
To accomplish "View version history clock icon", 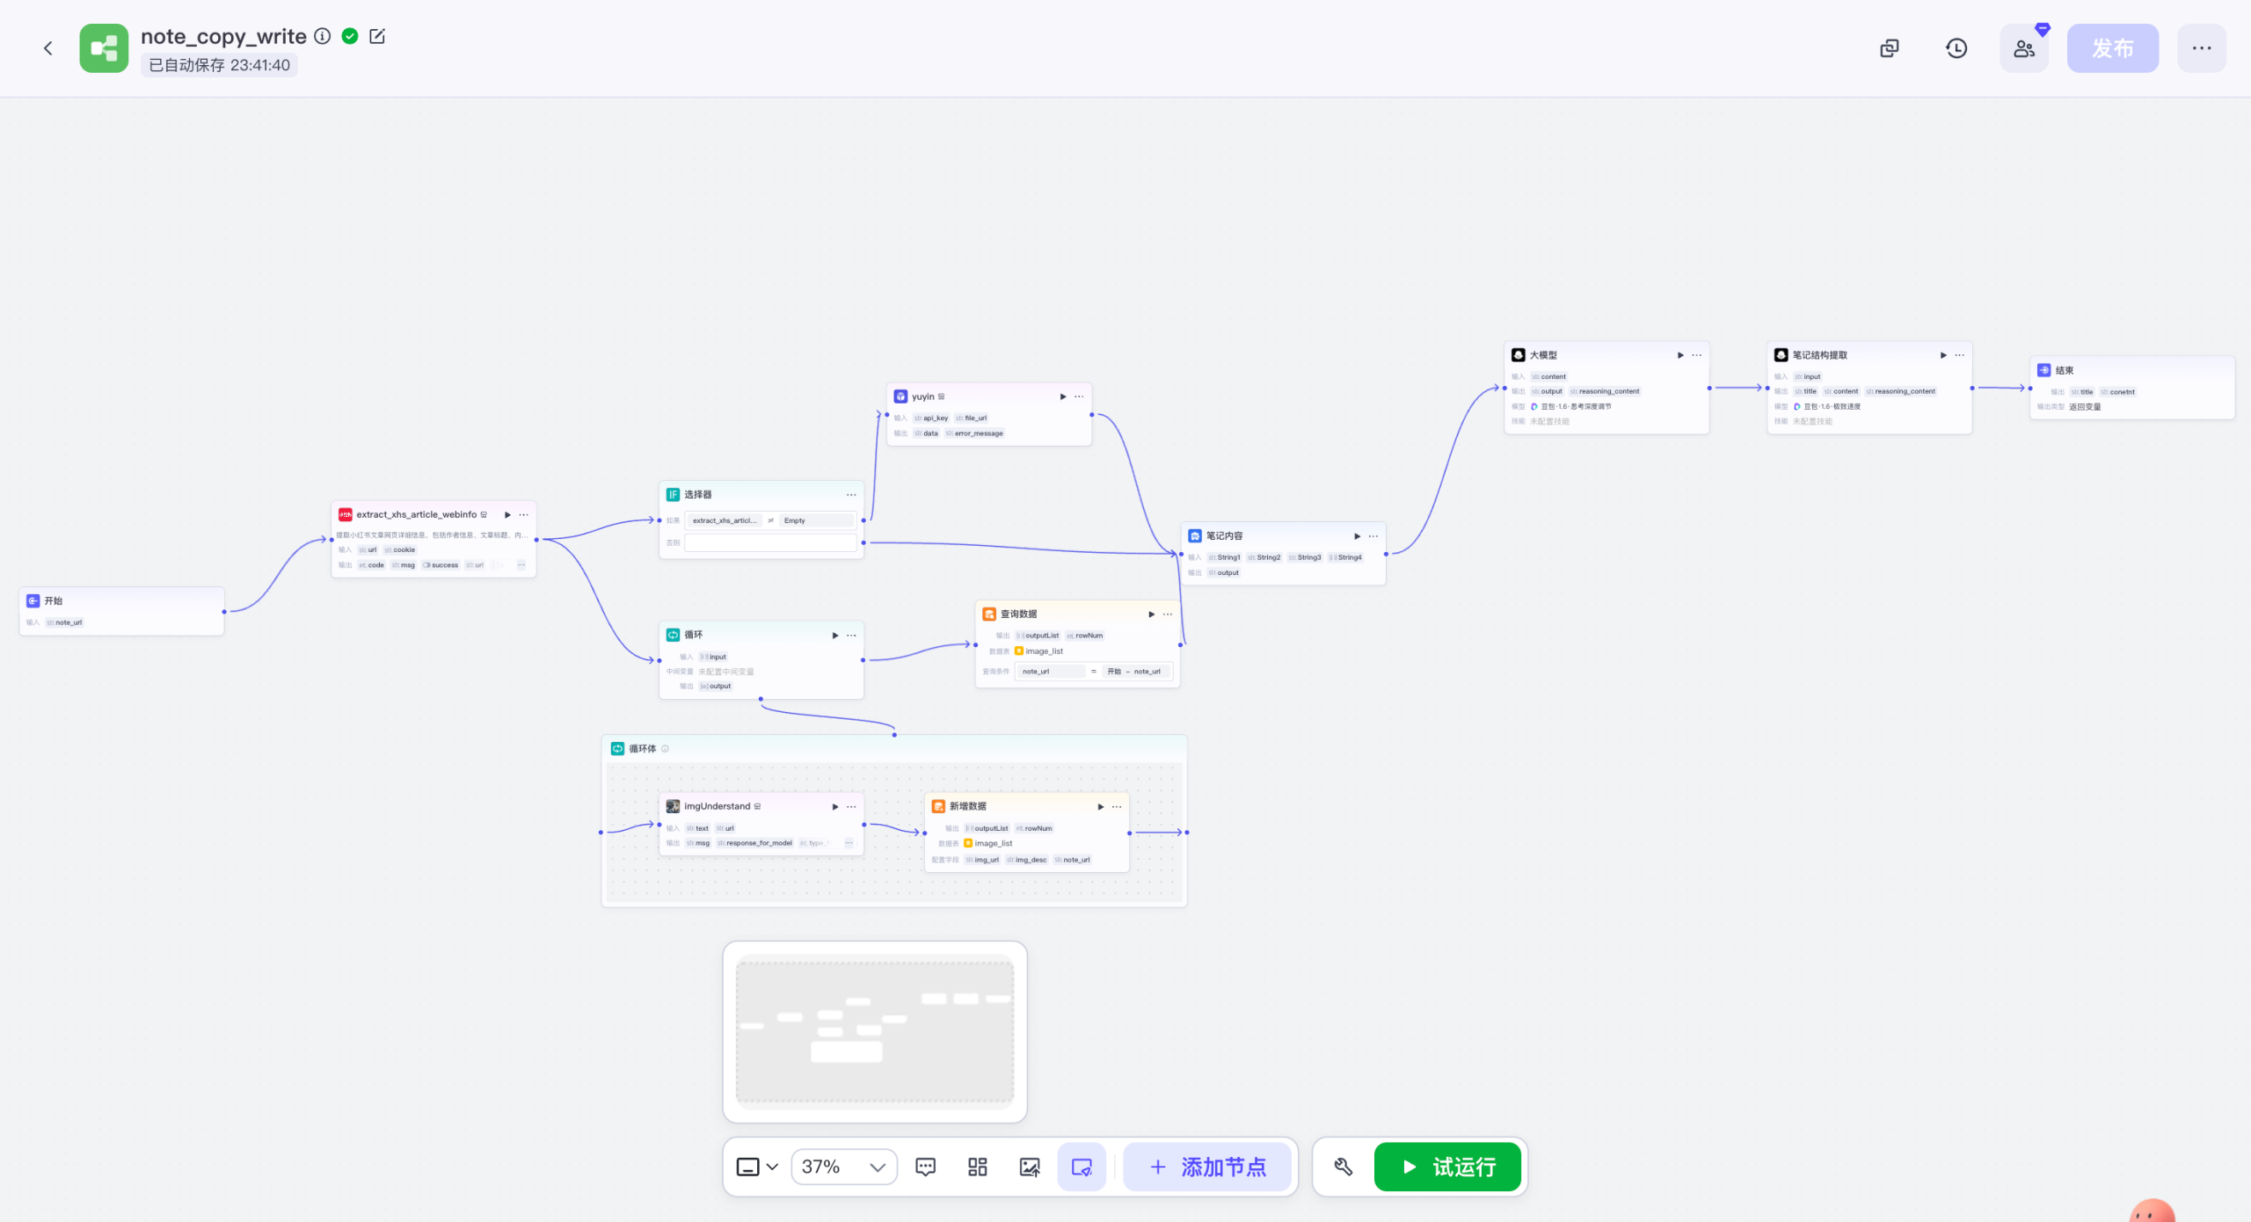I will point(1956,48).
